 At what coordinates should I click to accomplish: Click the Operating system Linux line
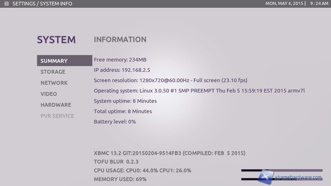pyautogui.click(x=199, y=91)
